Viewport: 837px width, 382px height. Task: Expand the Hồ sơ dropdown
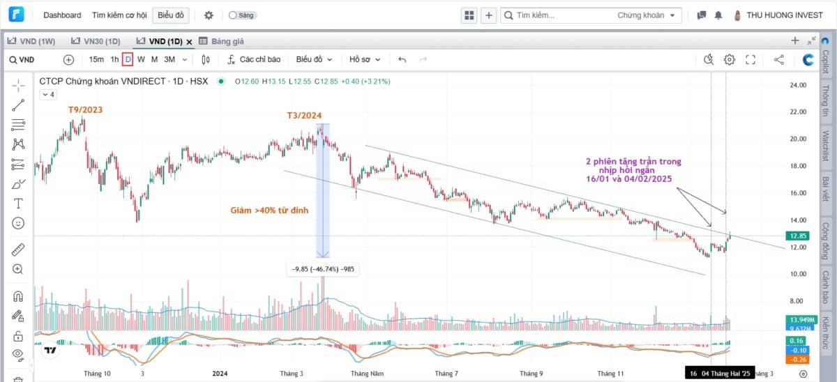364,60
